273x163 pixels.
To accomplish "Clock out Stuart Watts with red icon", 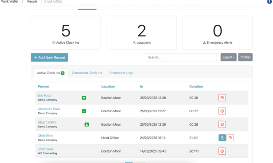I will click(222, 124).
